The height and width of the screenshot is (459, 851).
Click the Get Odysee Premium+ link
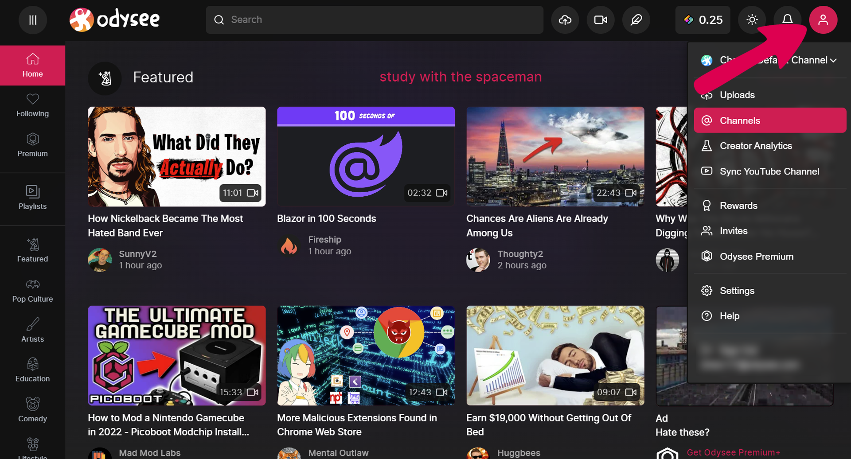(734, 452)
